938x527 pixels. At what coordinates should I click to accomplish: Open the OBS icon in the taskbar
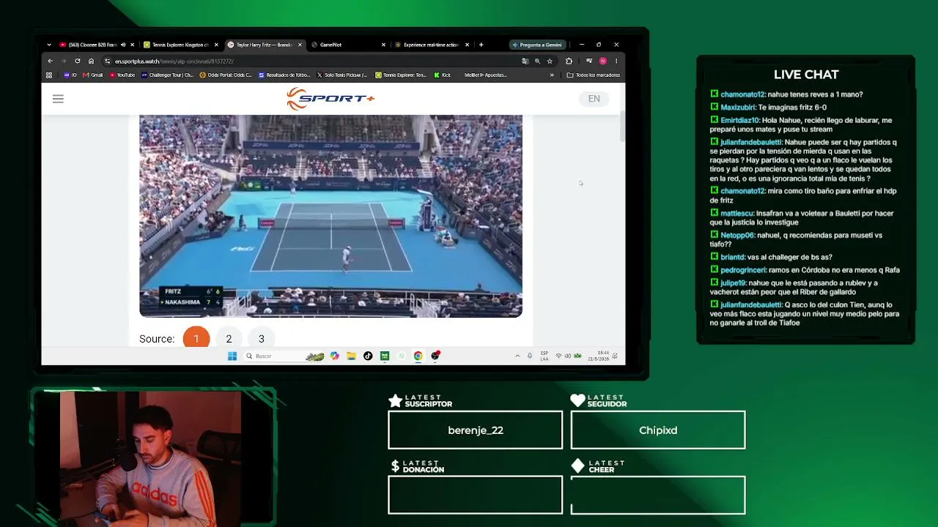tap(435, 356)
